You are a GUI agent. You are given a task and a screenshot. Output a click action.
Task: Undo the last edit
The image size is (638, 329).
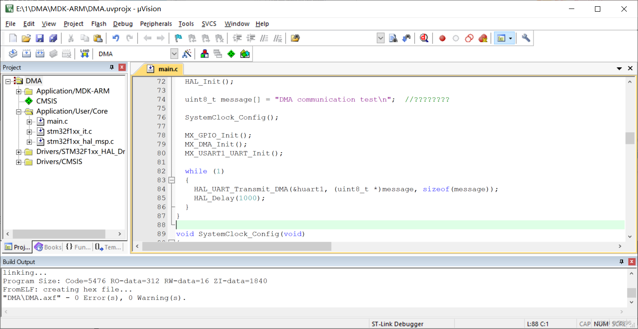pyautogui.click(x=116, y=39)
